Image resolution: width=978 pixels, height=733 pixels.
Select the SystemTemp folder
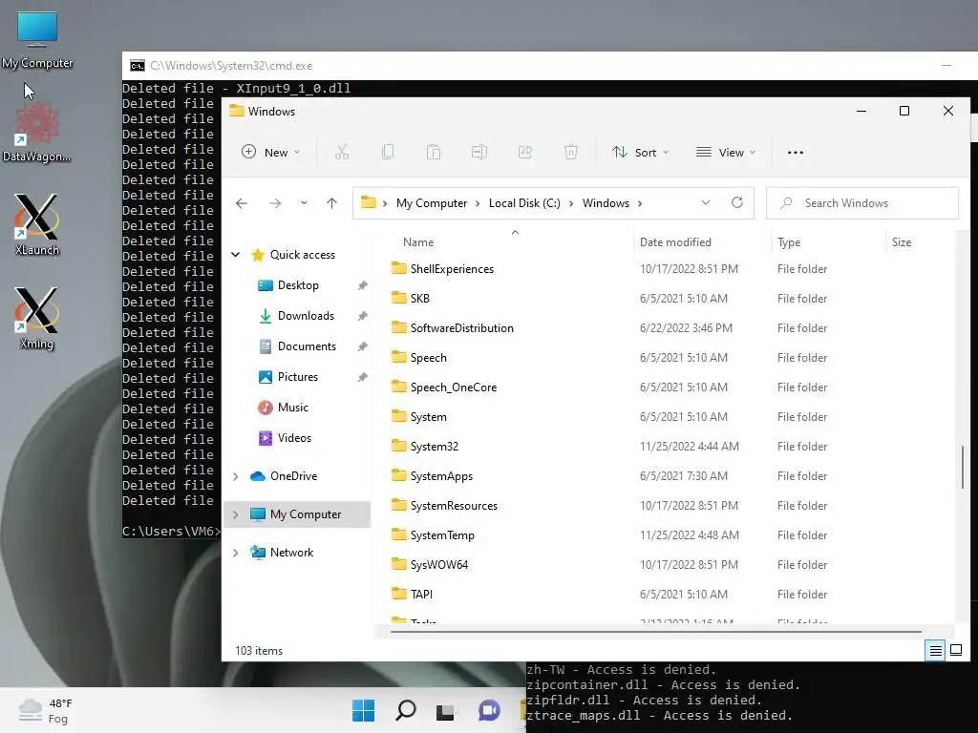442,534
